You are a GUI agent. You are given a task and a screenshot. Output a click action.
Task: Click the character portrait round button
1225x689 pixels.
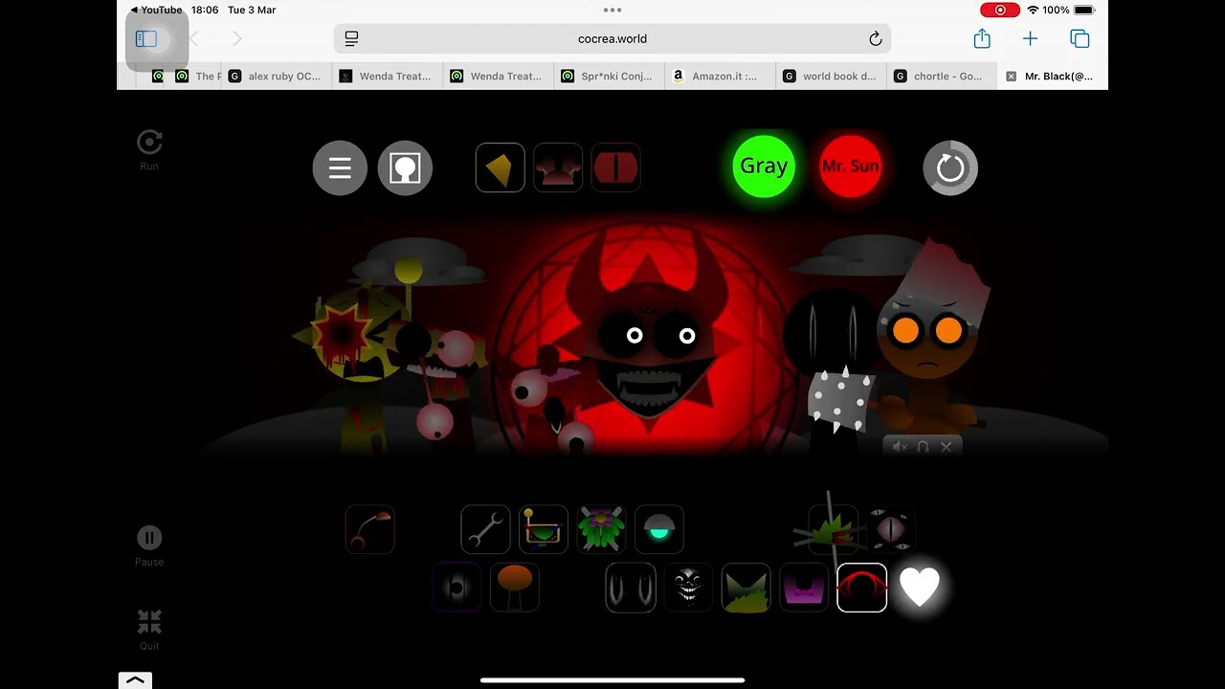coord(405,168)
